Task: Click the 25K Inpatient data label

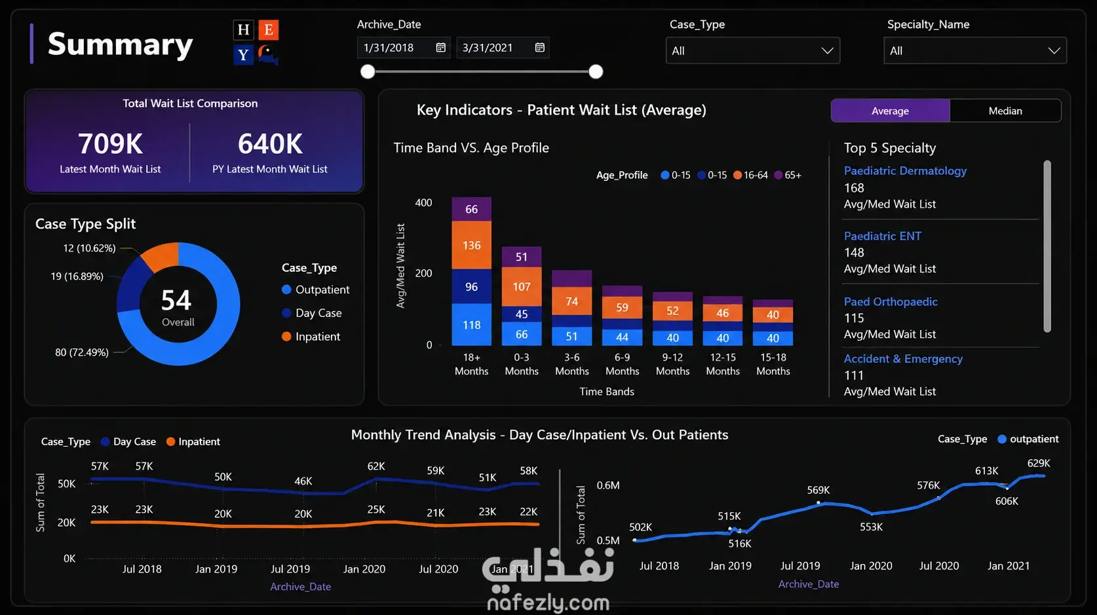Action: pos(376,510)
